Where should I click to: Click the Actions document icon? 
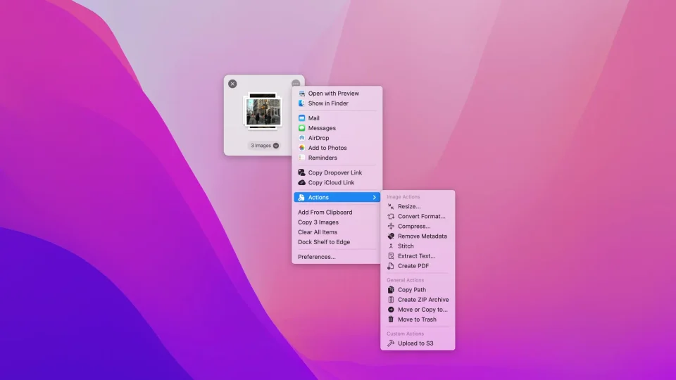[x=301, y=197]
